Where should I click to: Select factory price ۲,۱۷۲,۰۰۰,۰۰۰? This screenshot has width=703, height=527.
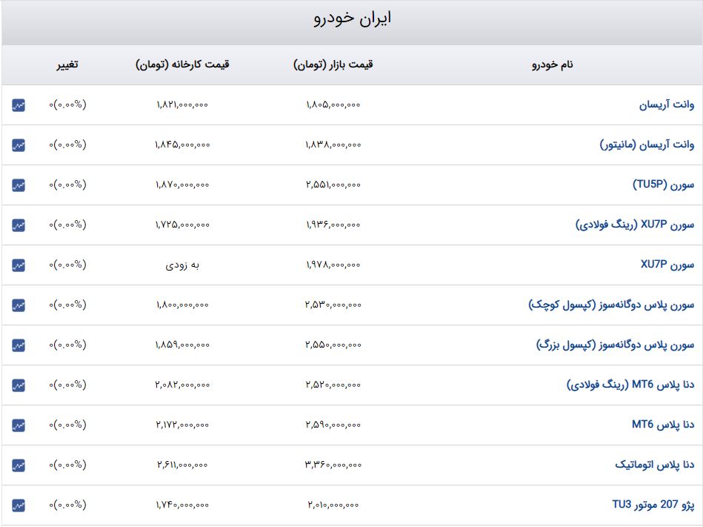pyautogui.click(x=182, y=425)
